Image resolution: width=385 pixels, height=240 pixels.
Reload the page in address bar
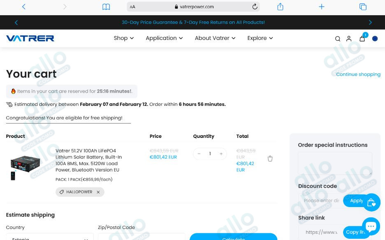[255, 7]
